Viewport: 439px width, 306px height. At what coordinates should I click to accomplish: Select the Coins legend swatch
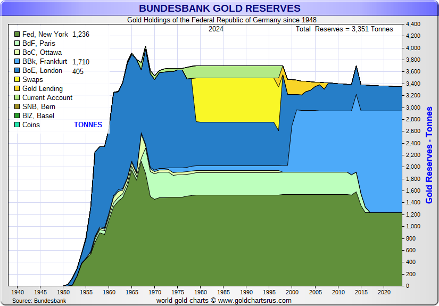(16, 125)
